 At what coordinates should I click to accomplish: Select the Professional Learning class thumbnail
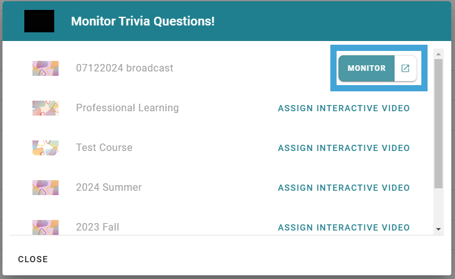pos(45,108)
